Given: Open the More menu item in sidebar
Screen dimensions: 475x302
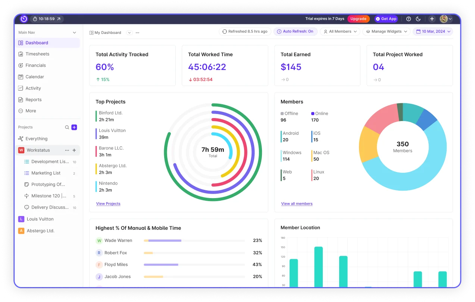Looking at the screenshot, I should [x=31, y=111].
